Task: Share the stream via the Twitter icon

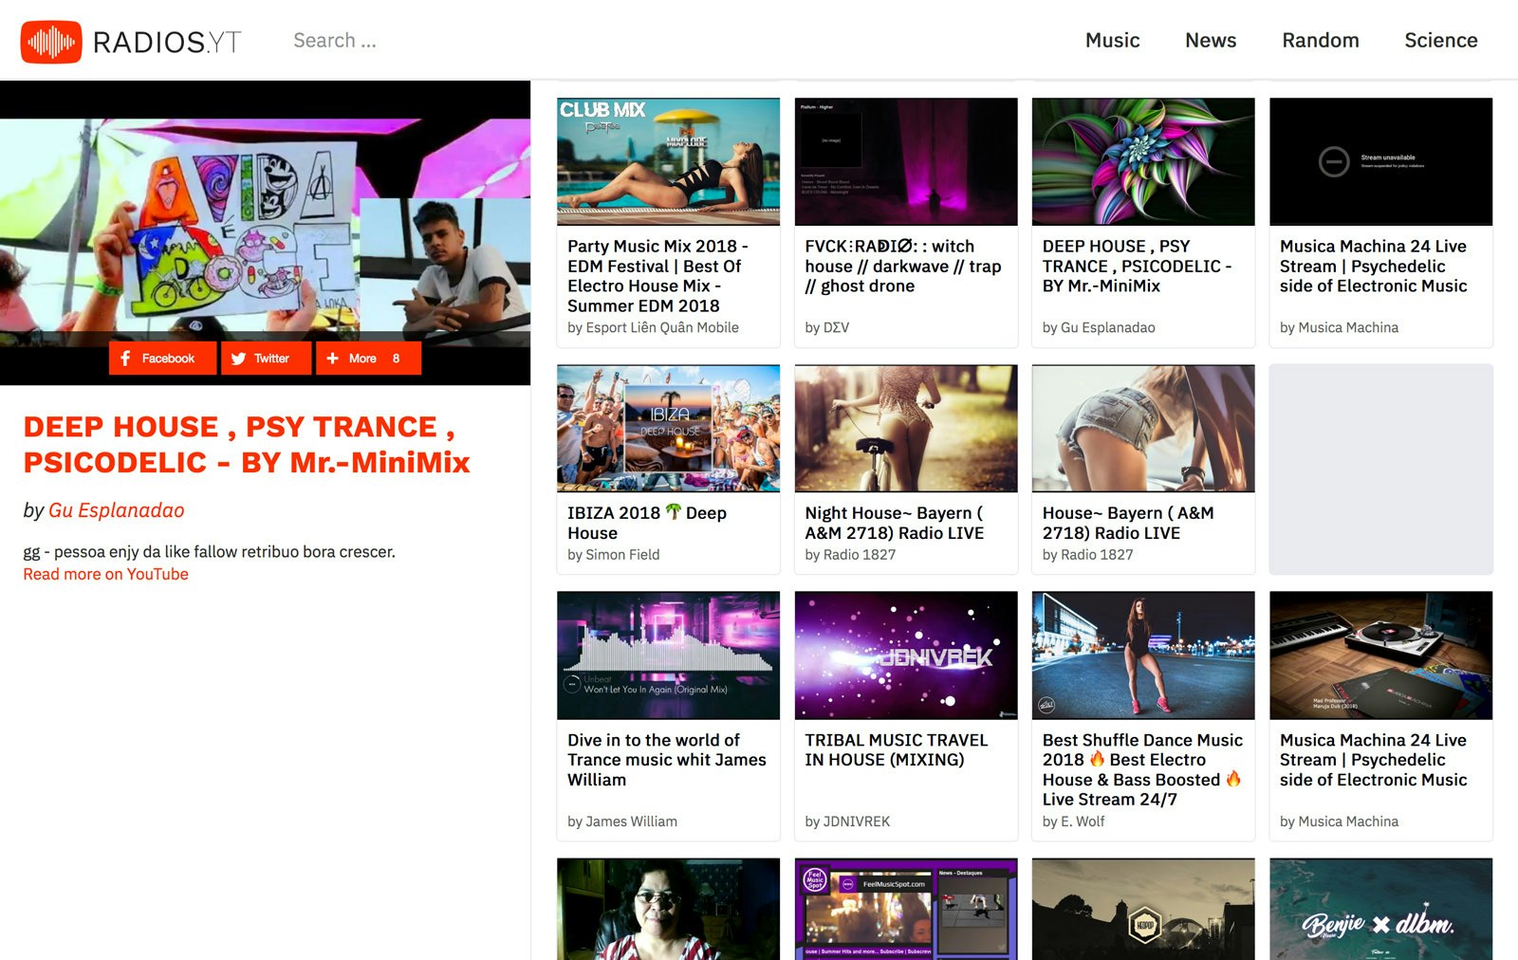Action: [x=238, y=359]
